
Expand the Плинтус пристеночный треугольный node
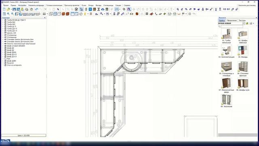point(3,44)
